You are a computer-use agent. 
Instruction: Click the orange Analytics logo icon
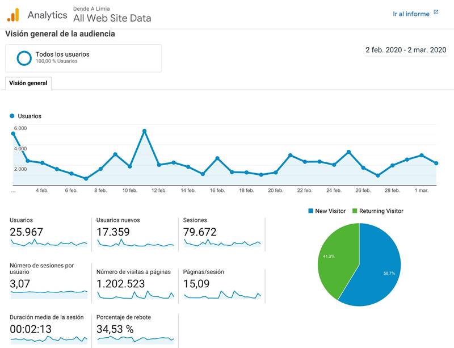coord(13,15)
